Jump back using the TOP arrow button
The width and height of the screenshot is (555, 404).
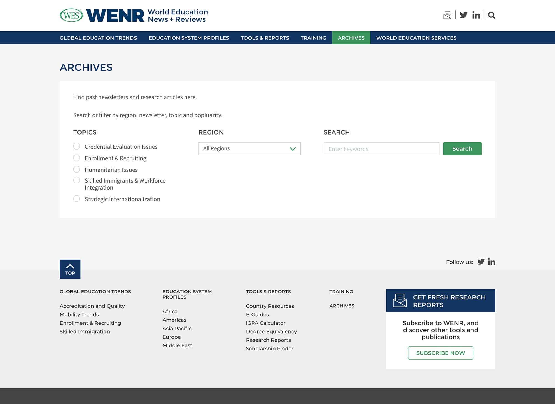[70, 269]
